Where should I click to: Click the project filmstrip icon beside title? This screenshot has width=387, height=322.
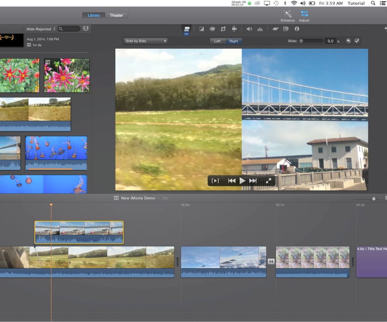point(116,198)
